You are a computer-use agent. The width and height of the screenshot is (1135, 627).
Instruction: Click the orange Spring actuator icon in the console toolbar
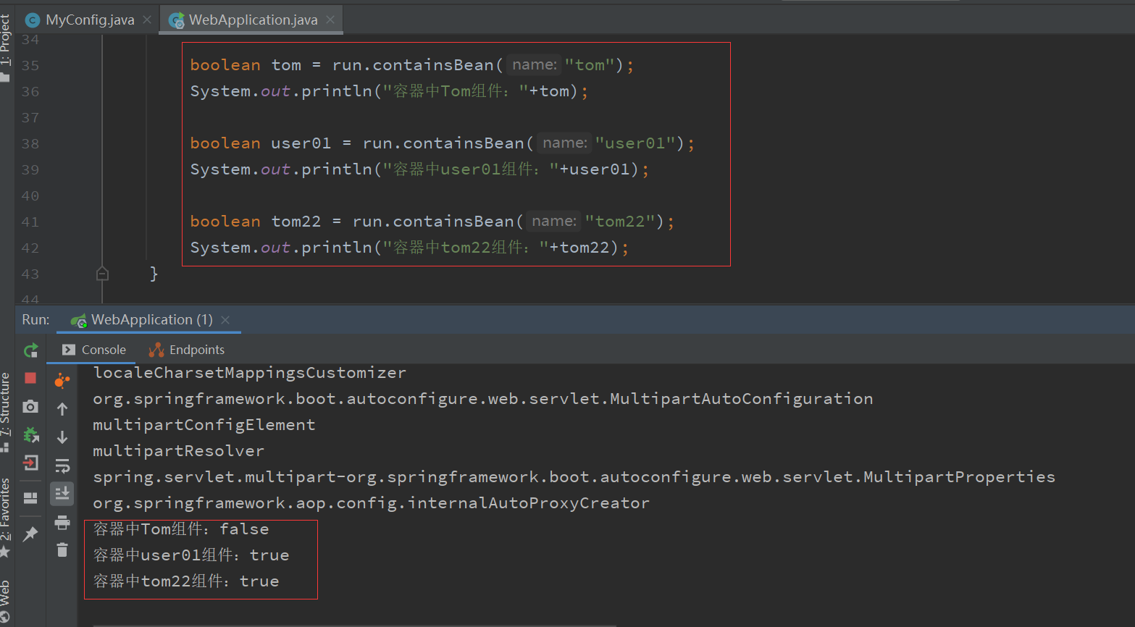(62, 381)
